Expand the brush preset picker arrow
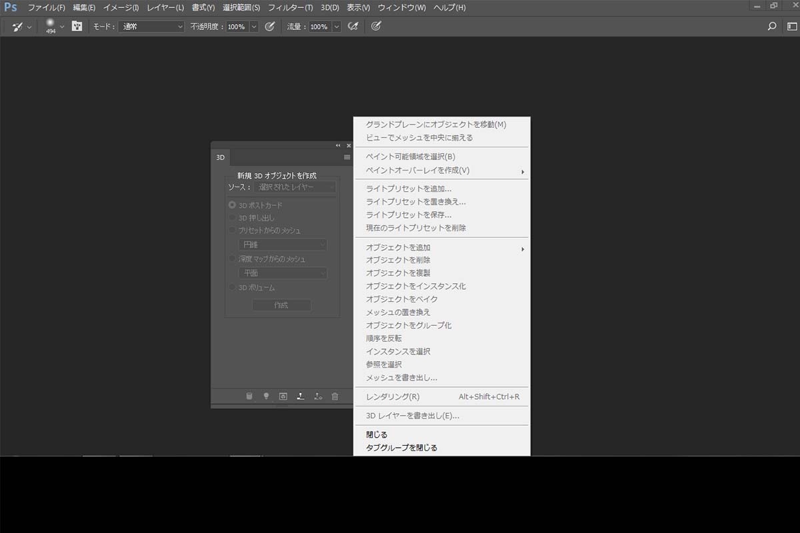Screen dimensions: 800x533 62,27
